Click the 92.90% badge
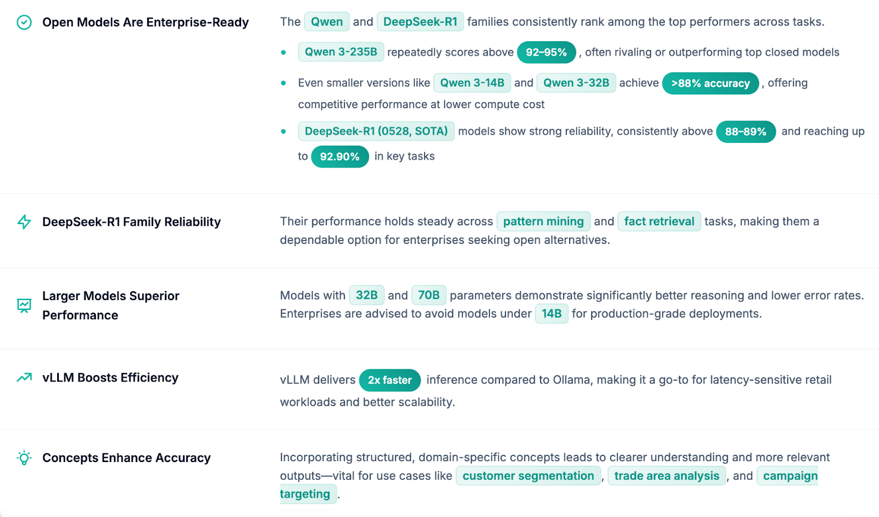 point(340,157)
